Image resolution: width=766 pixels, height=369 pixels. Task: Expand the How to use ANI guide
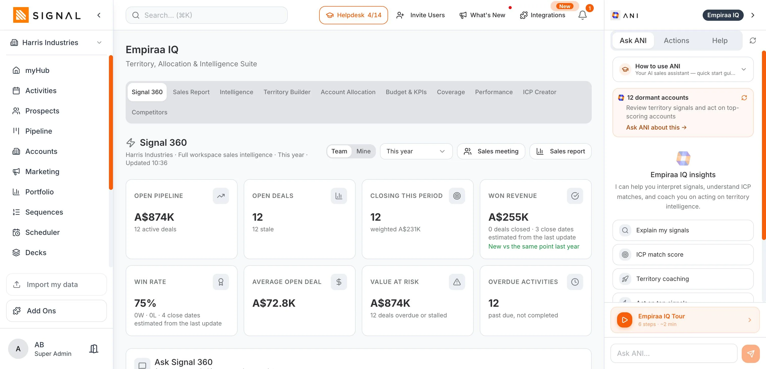(x=683, y=70)
